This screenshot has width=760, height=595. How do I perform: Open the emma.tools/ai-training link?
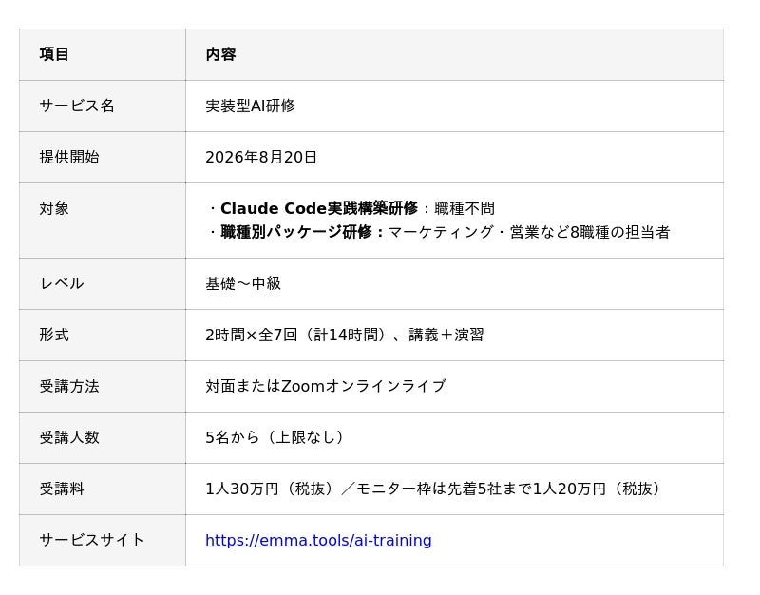[318, 540]
